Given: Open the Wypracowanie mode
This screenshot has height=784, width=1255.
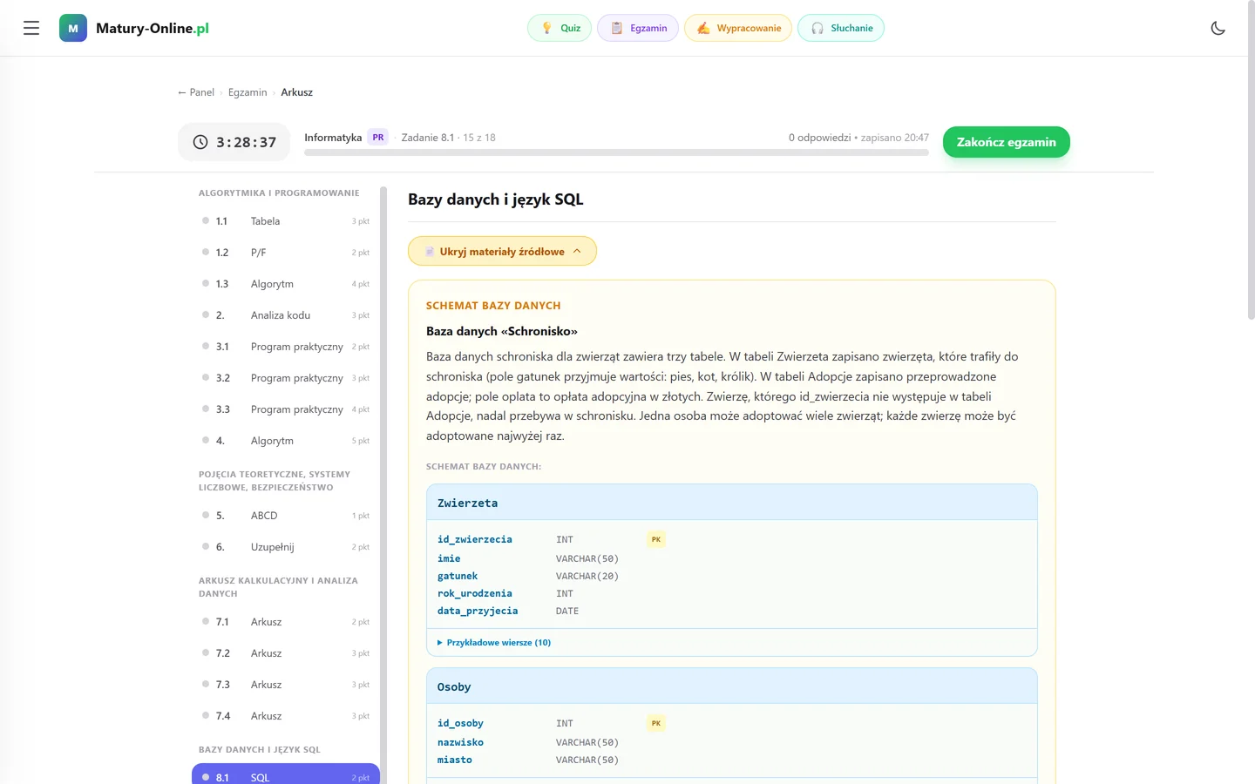Looking at the screenshot, I should [x=738, y=28].
